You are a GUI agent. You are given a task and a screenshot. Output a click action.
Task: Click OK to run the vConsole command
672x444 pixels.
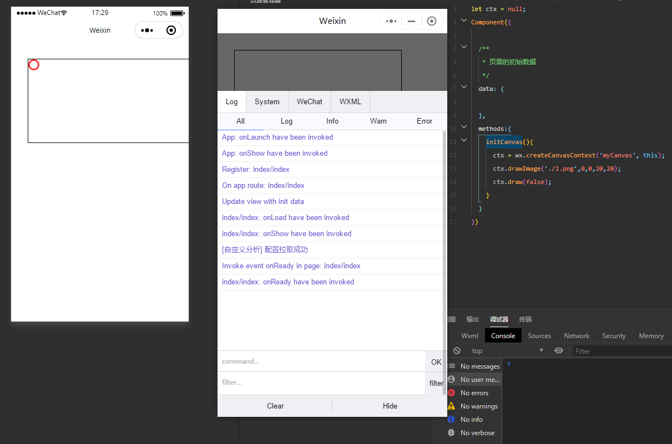436,362
